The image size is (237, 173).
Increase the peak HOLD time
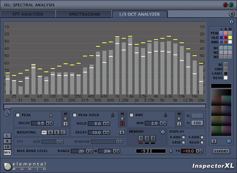[108, 123]
